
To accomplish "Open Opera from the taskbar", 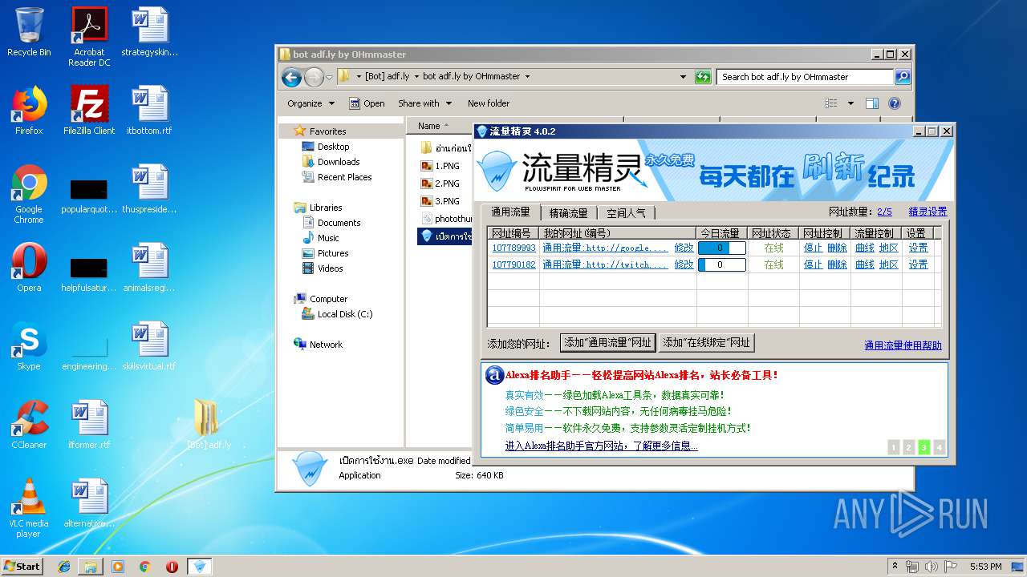I will pos(172,567).
